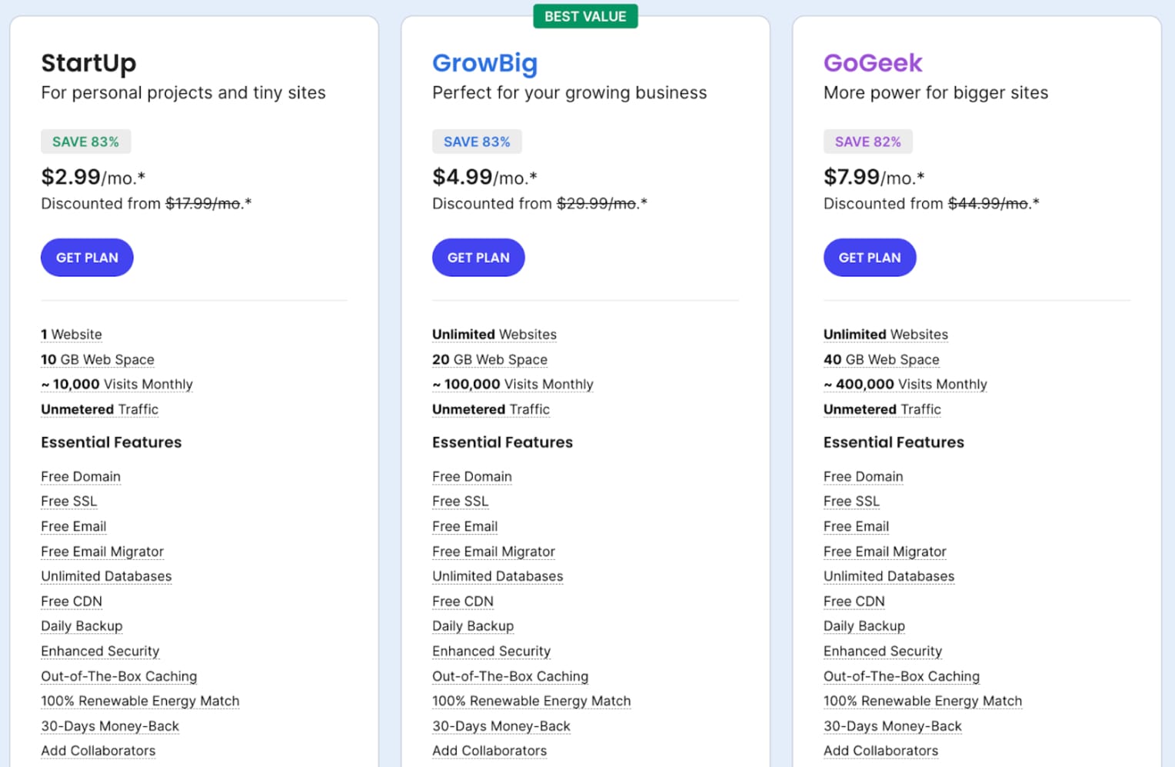
Task: Click GET PLAN for the StartUp plan
Action: coord(87,258)
